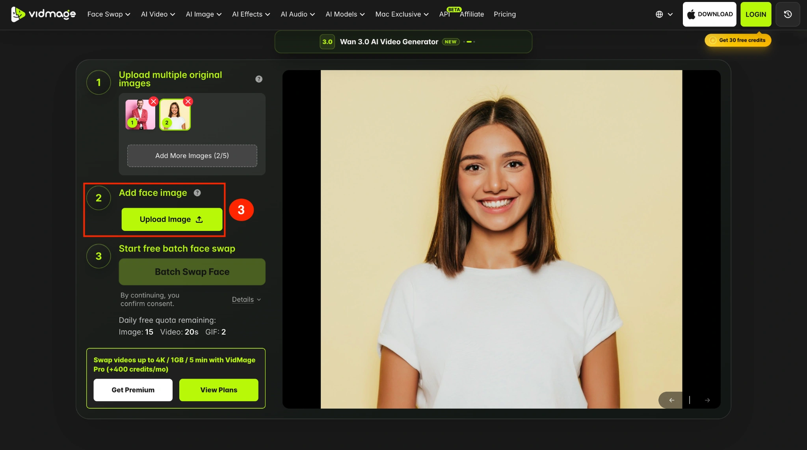Go to next image with right arrow
This screenshot has height=450, width=807.
pos(707,400)
